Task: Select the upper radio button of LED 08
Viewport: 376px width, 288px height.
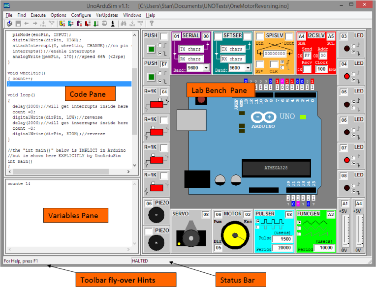Action: tap(353, 186)
